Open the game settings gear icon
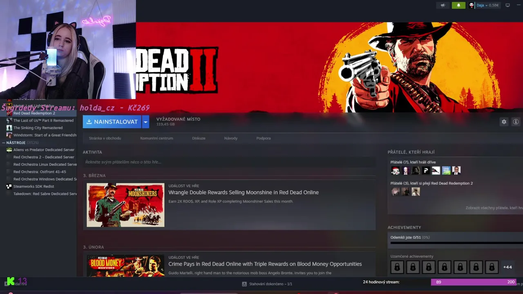523x294 pixels. (x=504, y=122)
